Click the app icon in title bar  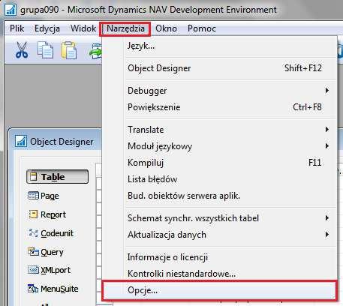pyautogui.click(x=11, y=10)
